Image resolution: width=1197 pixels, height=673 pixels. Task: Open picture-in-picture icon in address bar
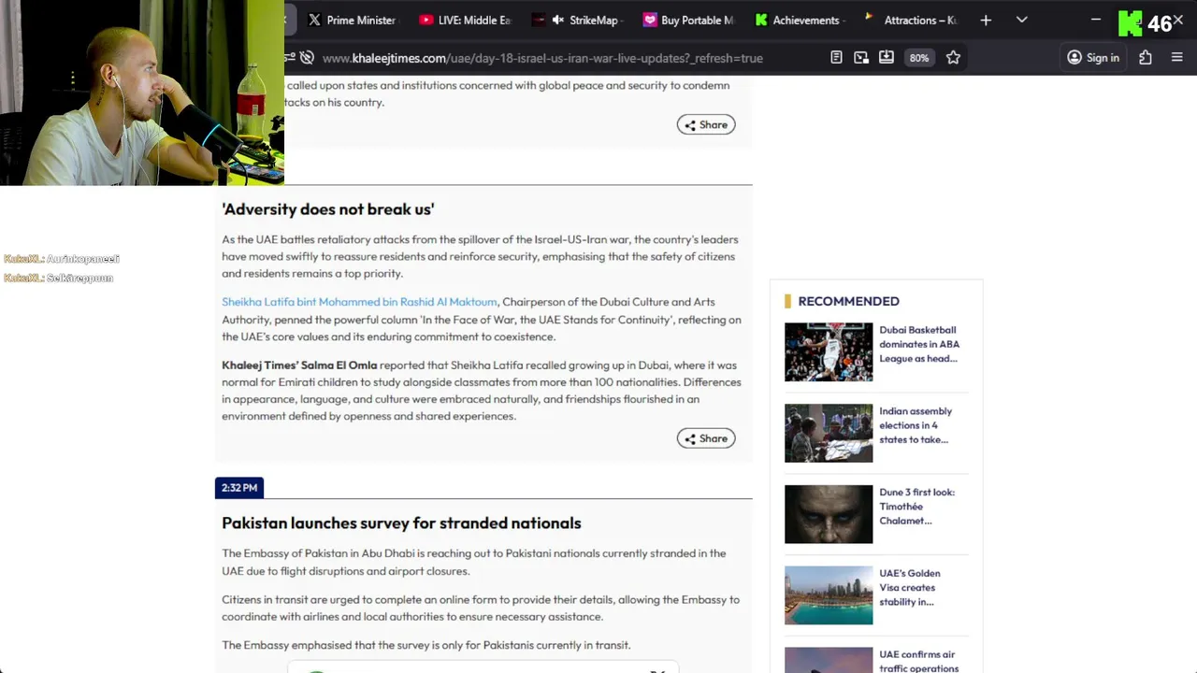coord(861,57)
